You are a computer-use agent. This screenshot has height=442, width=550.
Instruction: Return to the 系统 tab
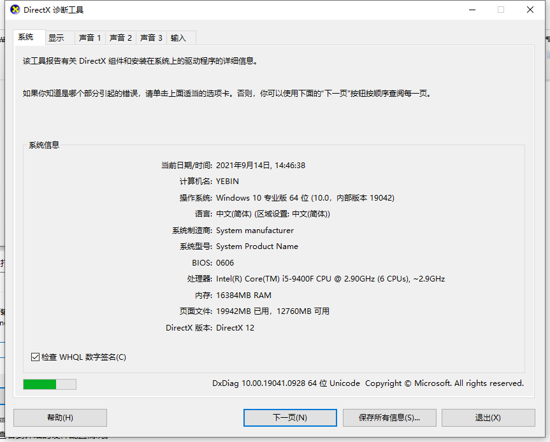coord(28,38)
